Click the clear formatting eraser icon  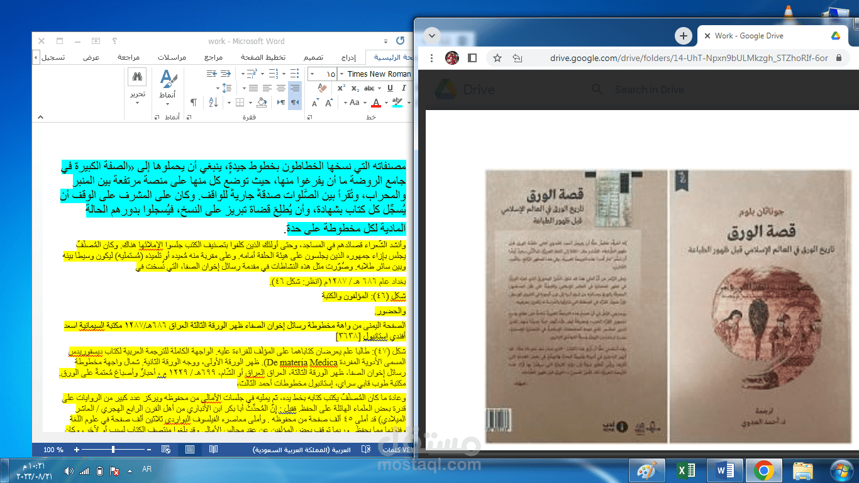(323, 88)
